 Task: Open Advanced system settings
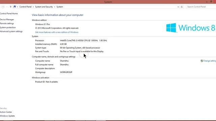click(x=11, y=31)
